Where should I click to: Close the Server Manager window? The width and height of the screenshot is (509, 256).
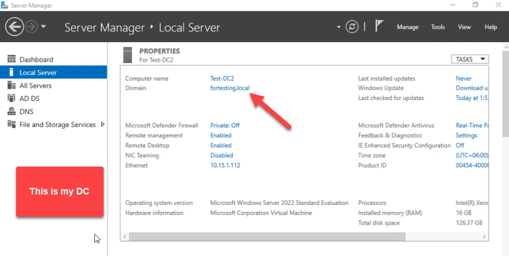pos(498,5)
